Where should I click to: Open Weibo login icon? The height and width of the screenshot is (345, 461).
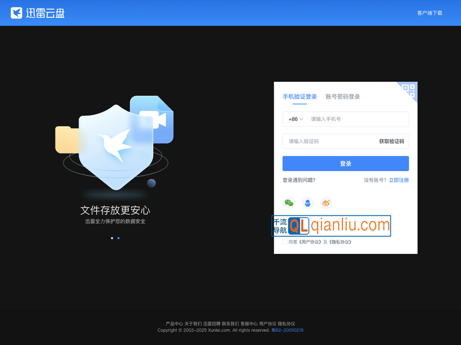[x=326, y=202]
